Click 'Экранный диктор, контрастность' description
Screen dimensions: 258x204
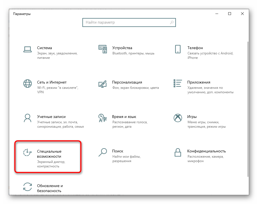pos(51,164)
